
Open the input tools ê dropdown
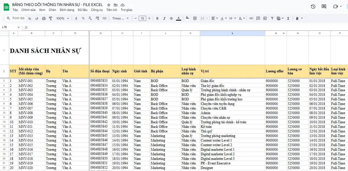coord(299,18)
